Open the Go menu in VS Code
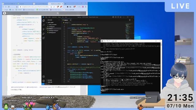The image size is (196, 110). [63, 17]
